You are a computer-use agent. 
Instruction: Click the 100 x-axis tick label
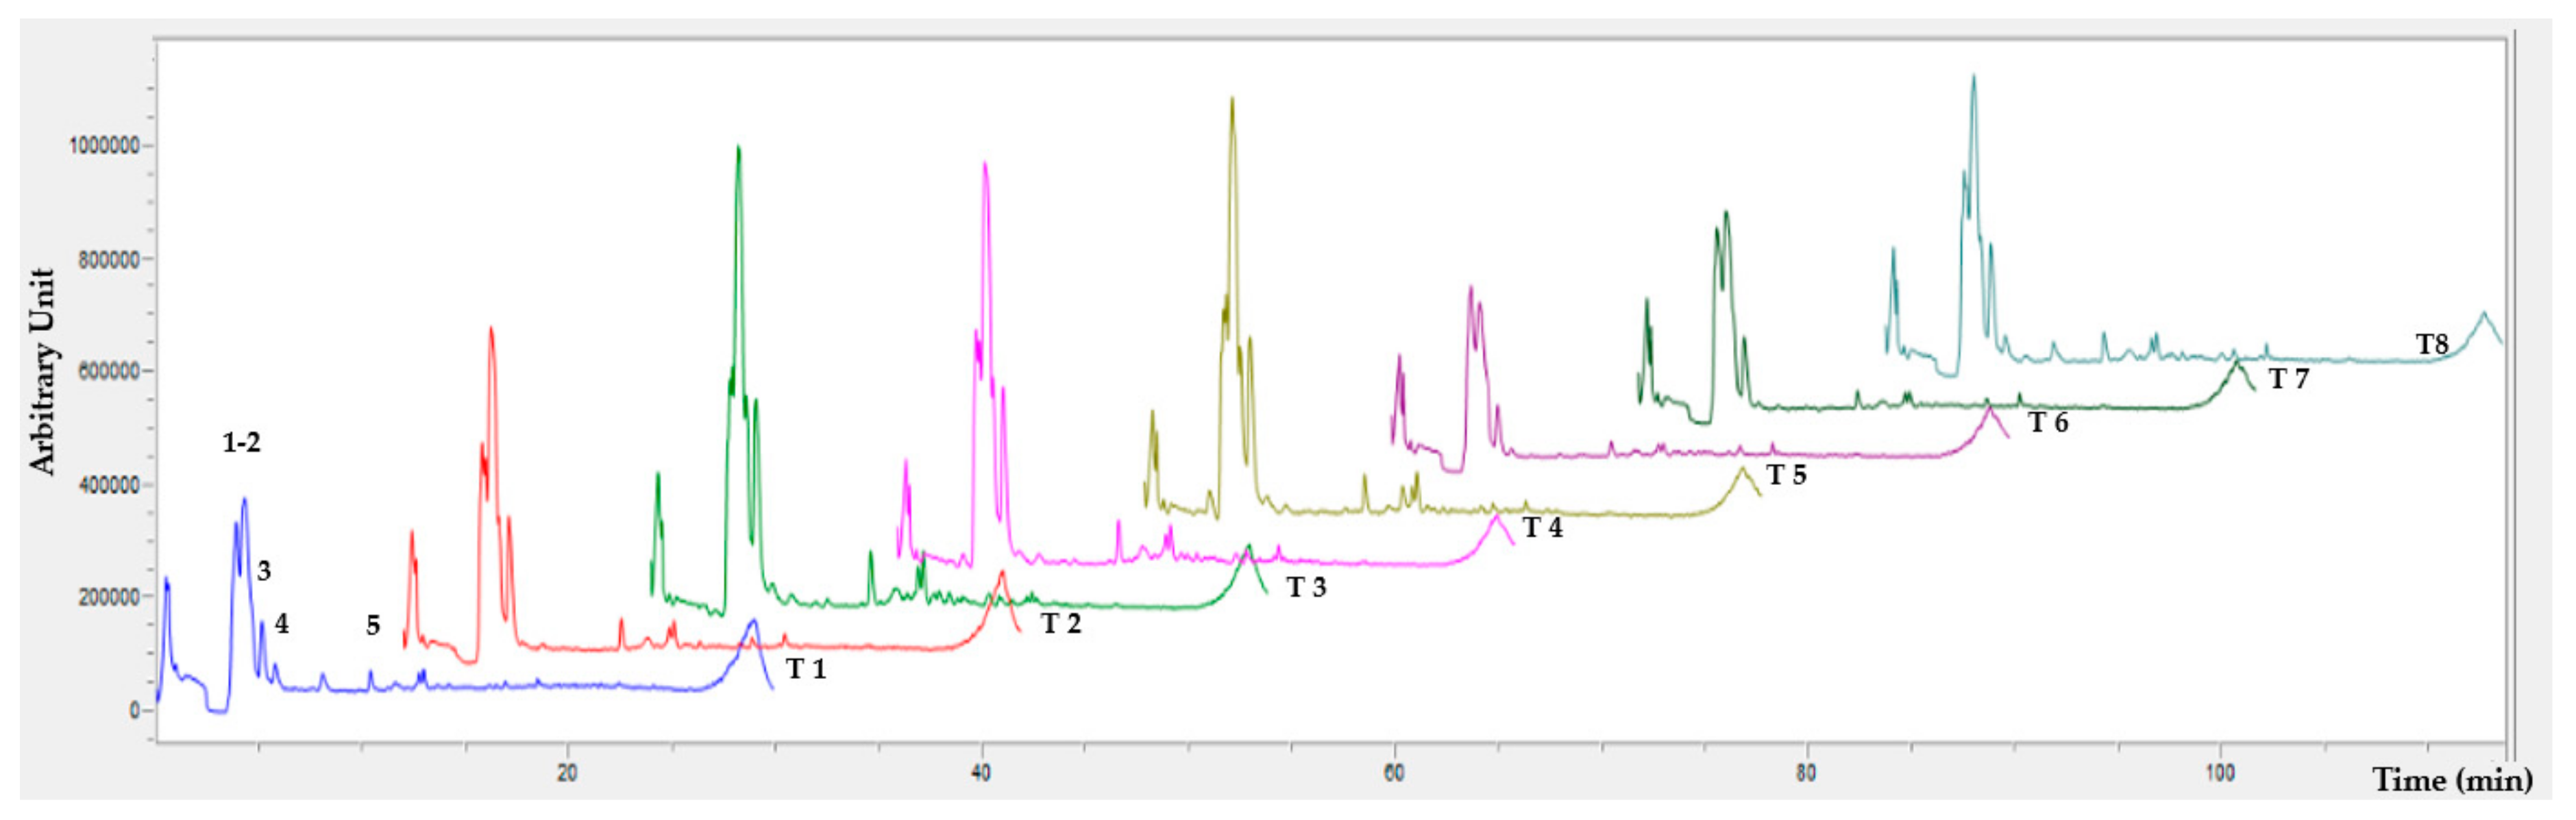point(2219,773)
